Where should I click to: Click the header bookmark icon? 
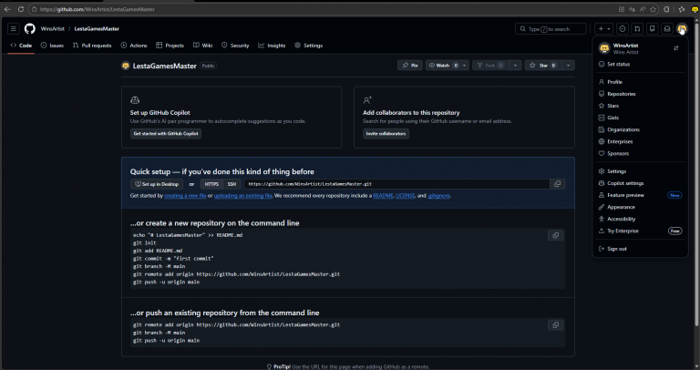652,28
